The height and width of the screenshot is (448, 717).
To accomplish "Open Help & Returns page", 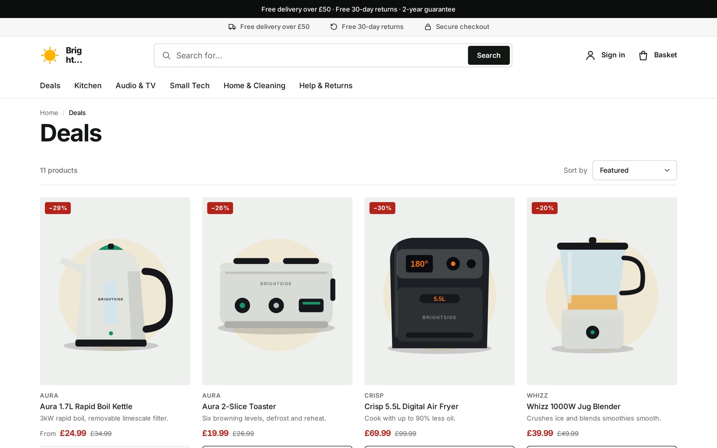I will (326, 86).
